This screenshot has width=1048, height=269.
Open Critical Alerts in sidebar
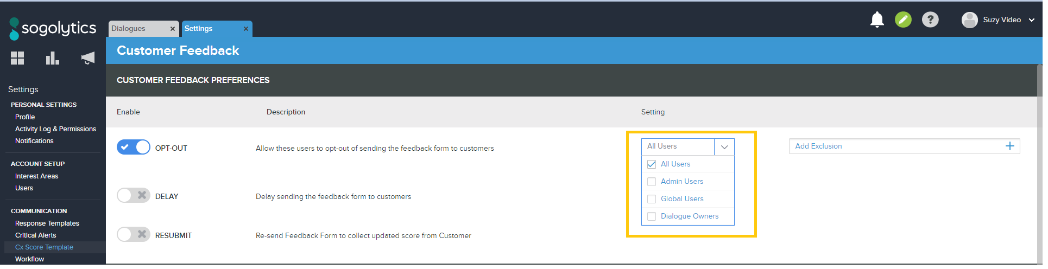[x=36, y=235]
